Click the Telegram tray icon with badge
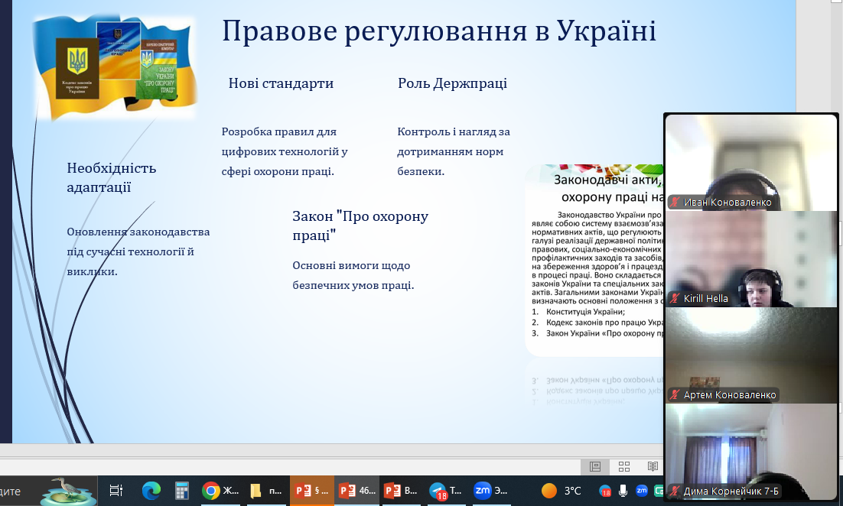This screenshot has width=843, height=506. [x=605, y=491]
